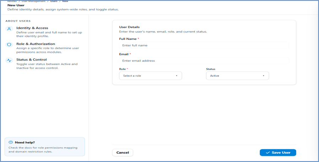
Task: Click the User Details section title
Action: [129, 27]
